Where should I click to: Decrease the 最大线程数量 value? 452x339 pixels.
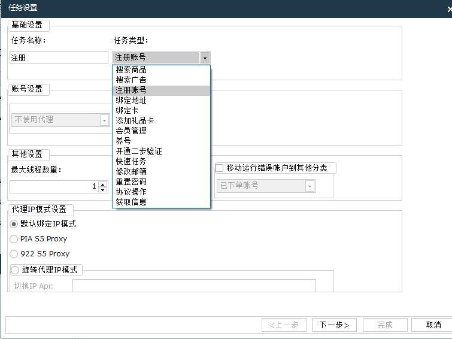pyautogui.click(x=103, y=189)
